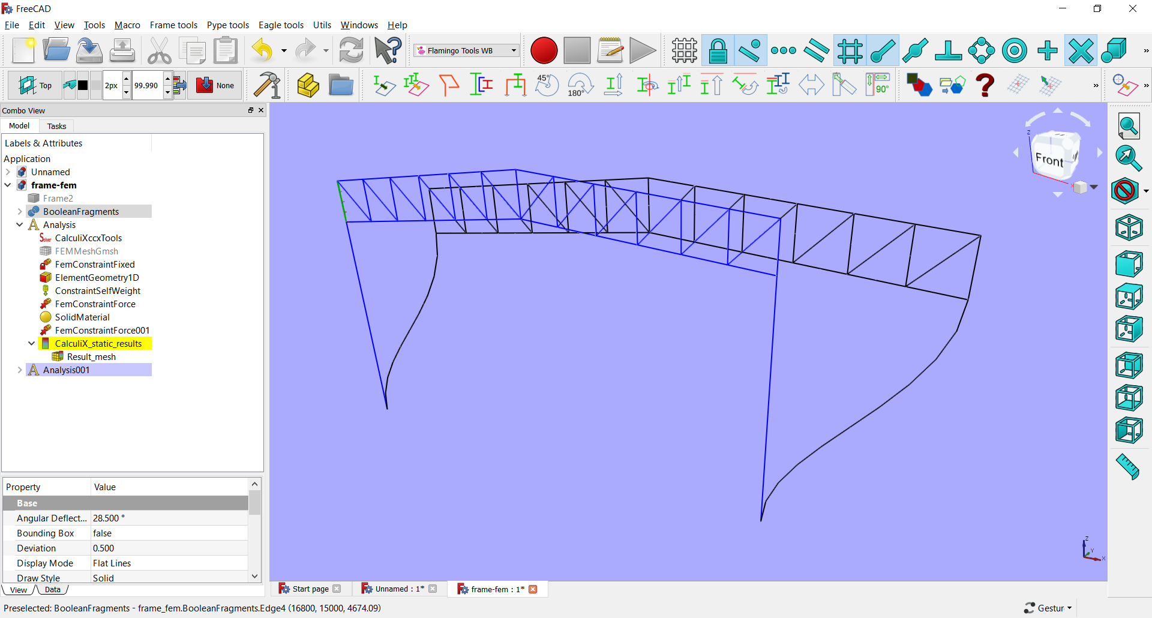
Task: Open the execute macro icon
Action: pyautogui.click(x=642, y=50)
